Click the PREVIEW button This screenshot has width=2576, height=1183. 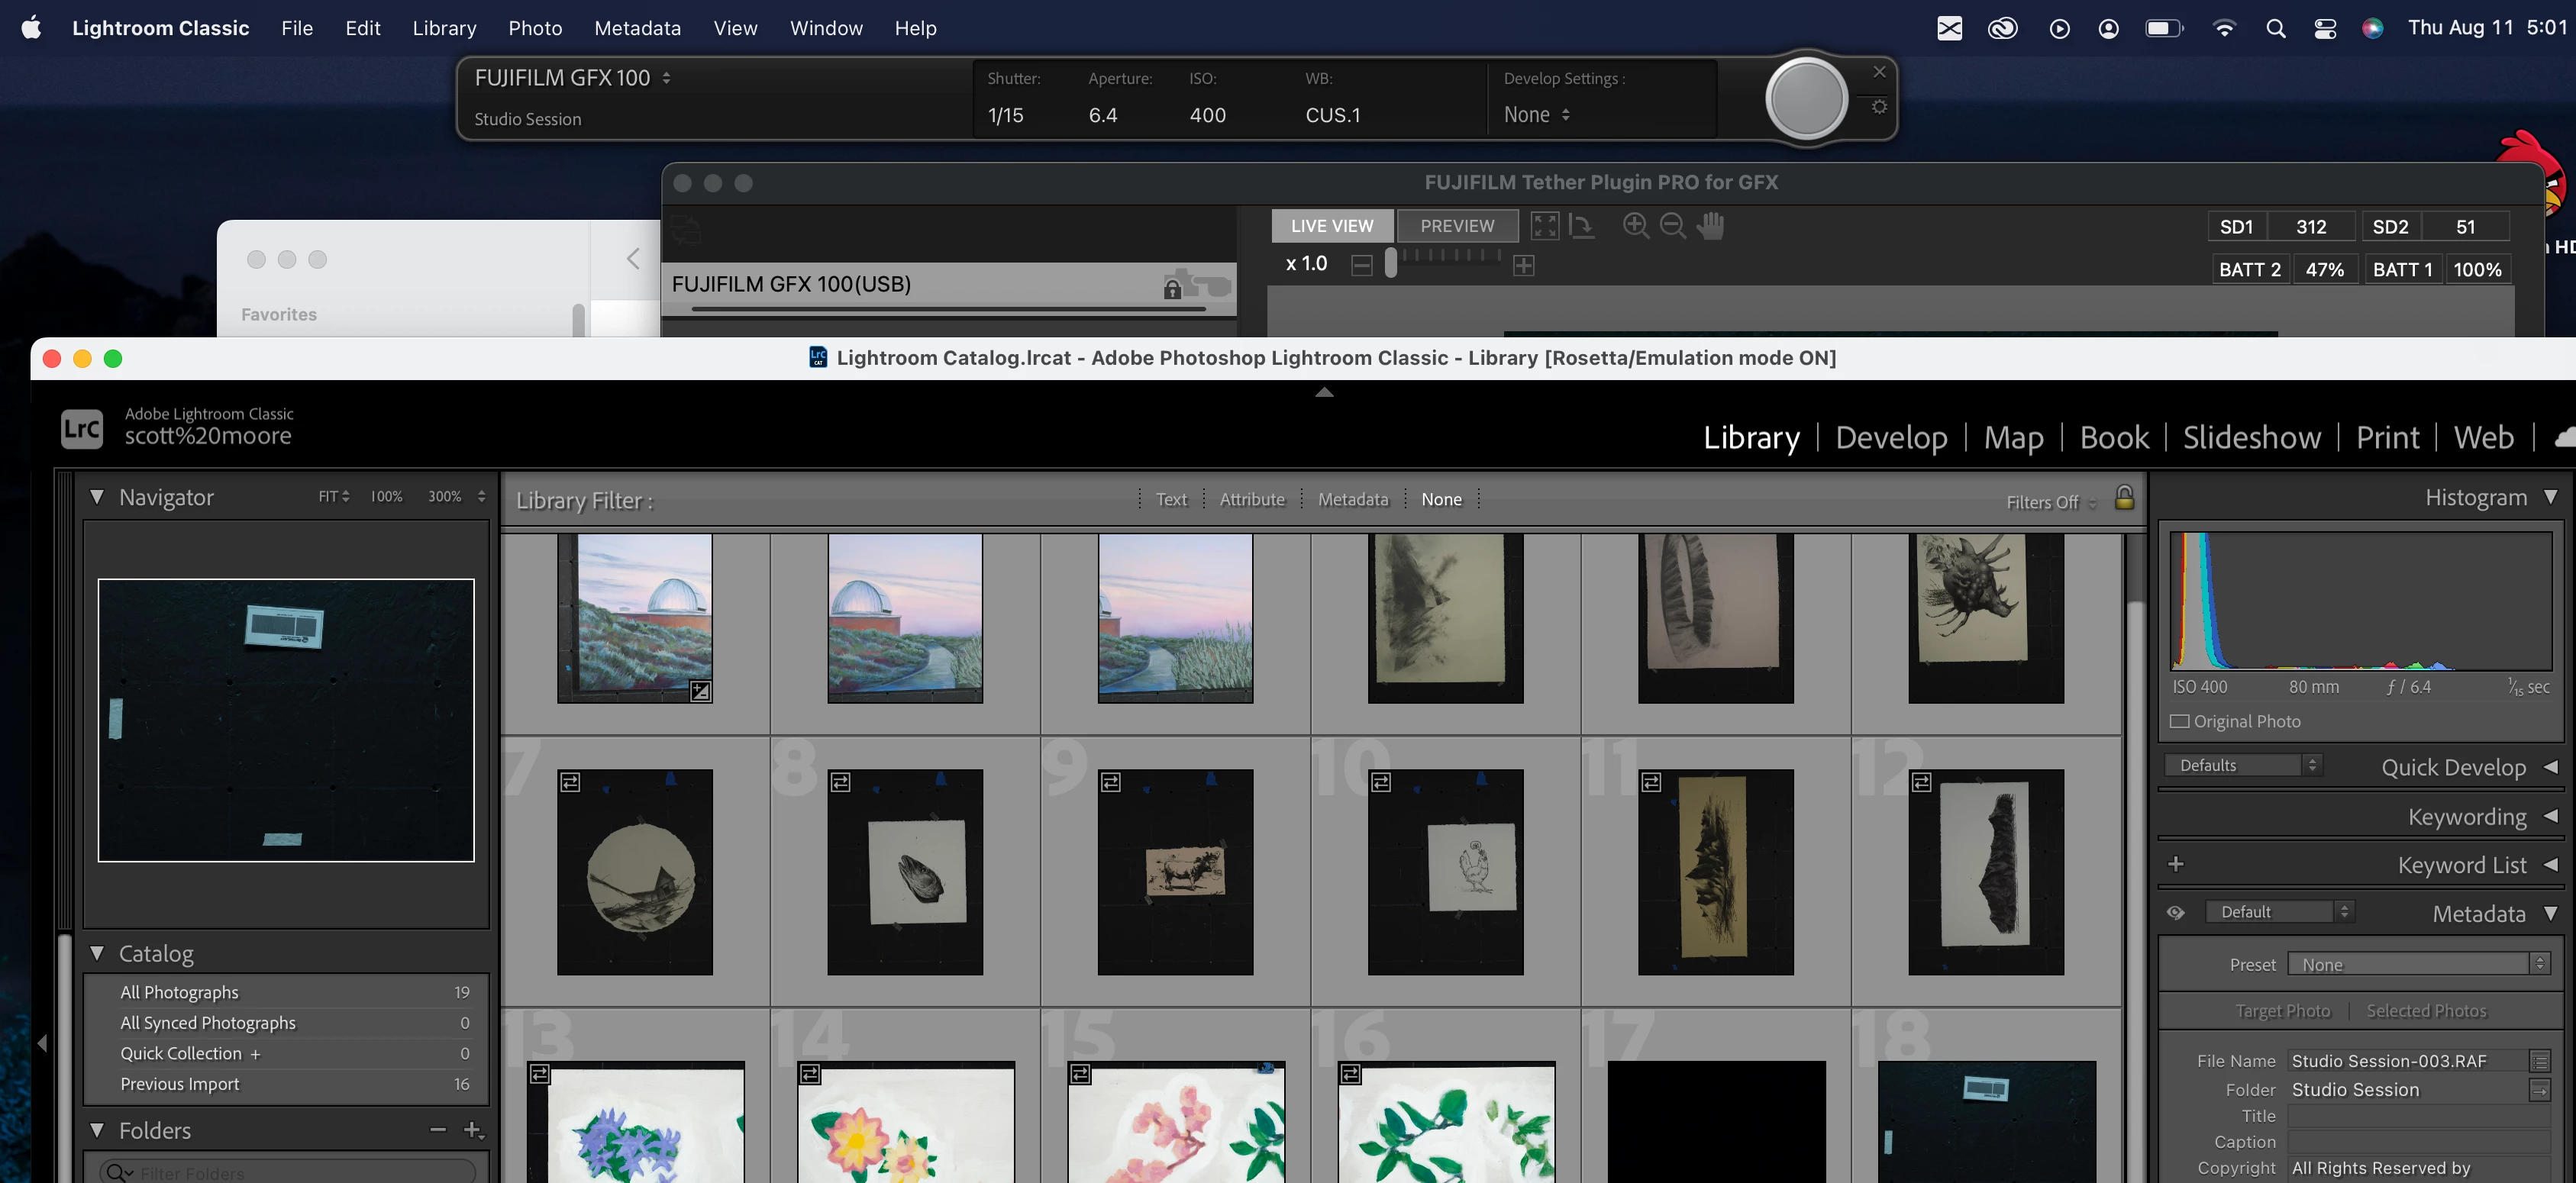pyautogui.click(x=1457, y=226)
